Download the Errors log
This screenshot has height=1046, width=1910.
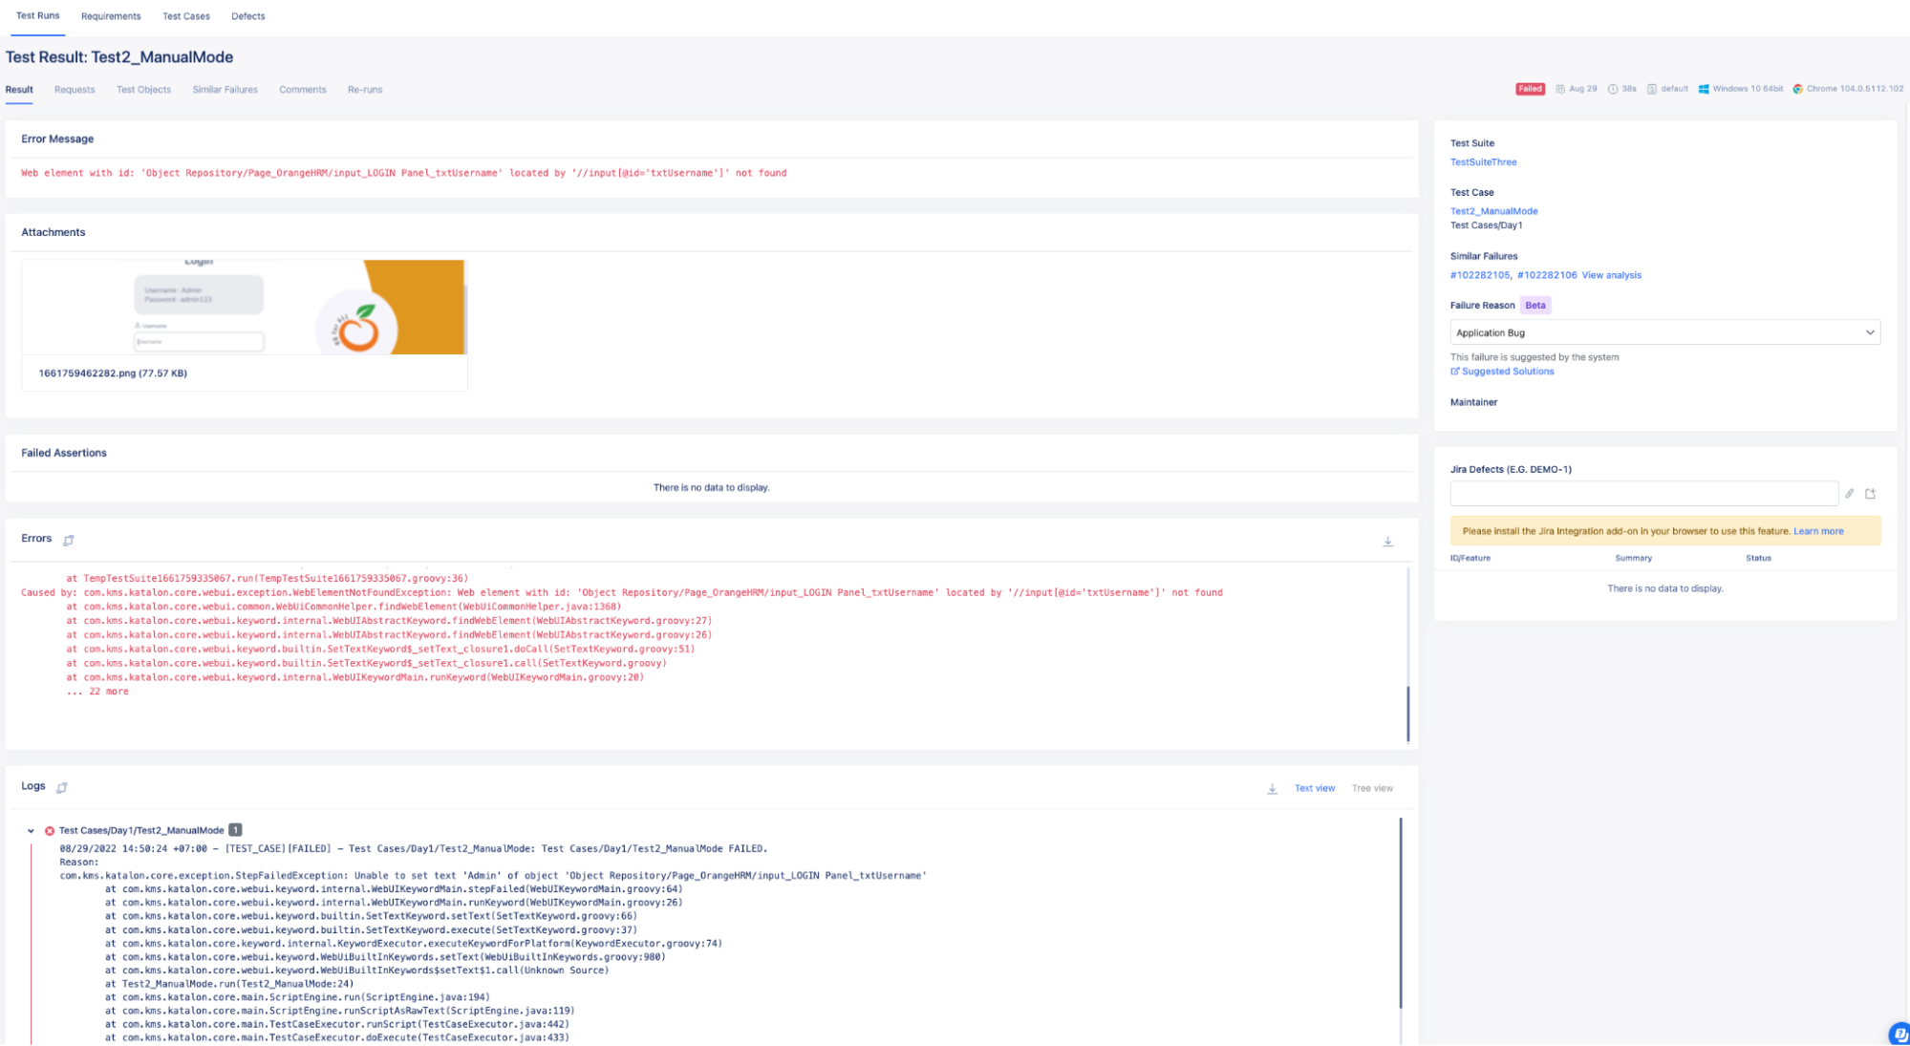click(1387, 541)
